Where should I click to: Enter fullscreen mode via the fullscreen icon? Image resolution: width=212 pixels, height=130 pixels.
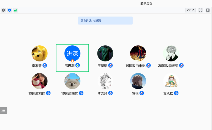coord(200,10)
